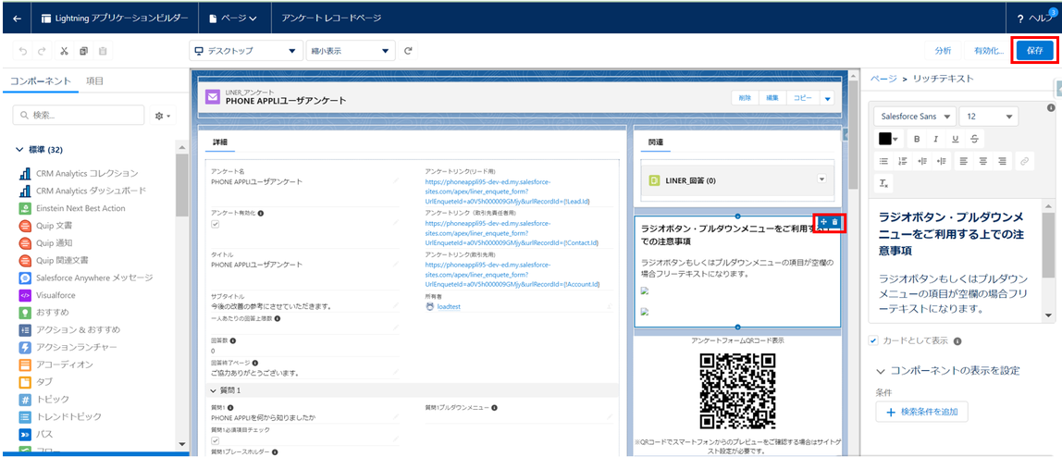Click the undo arrow in the toolbar
This screenshot has height=457, width=1062.
tap(23, 51)
